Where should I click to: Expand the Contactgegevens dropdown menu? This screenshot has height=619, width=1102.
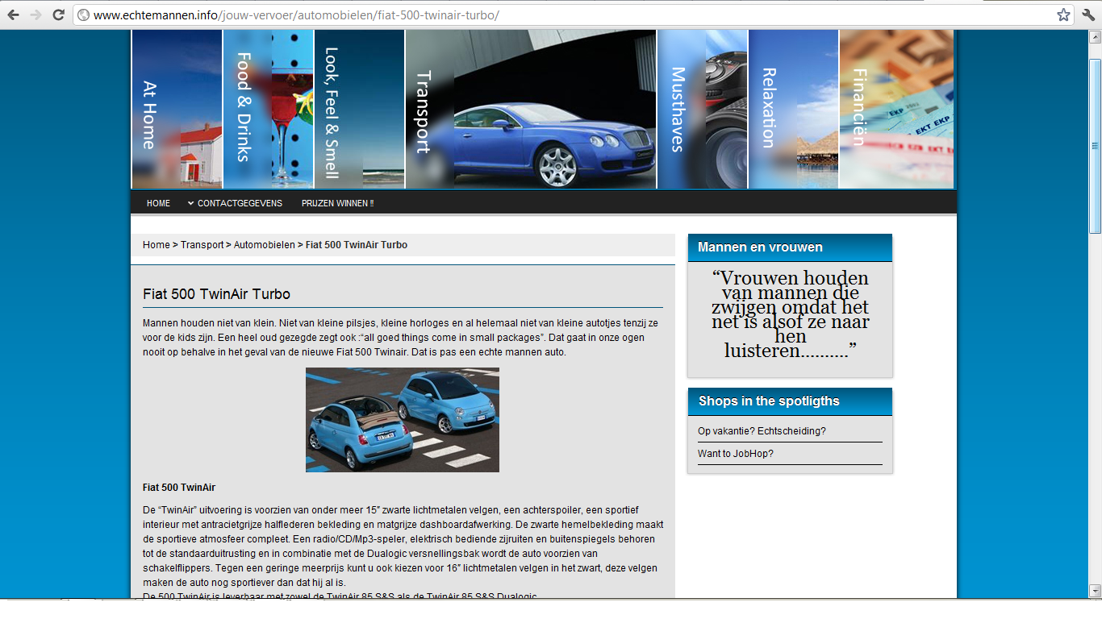tap(235, 203)
